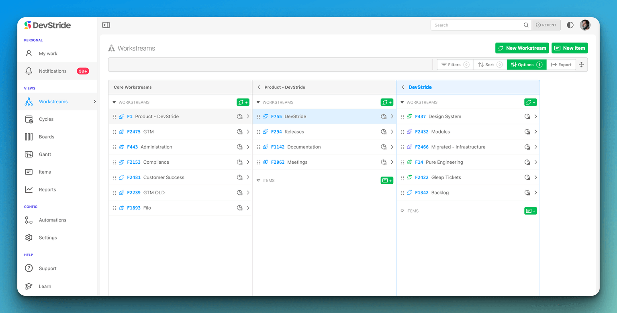The height and width of the screenshot is (313, 617).
Task: Expand the Items section under Product - DevStride
Action: pyautogui.click(x=258, y=181)
